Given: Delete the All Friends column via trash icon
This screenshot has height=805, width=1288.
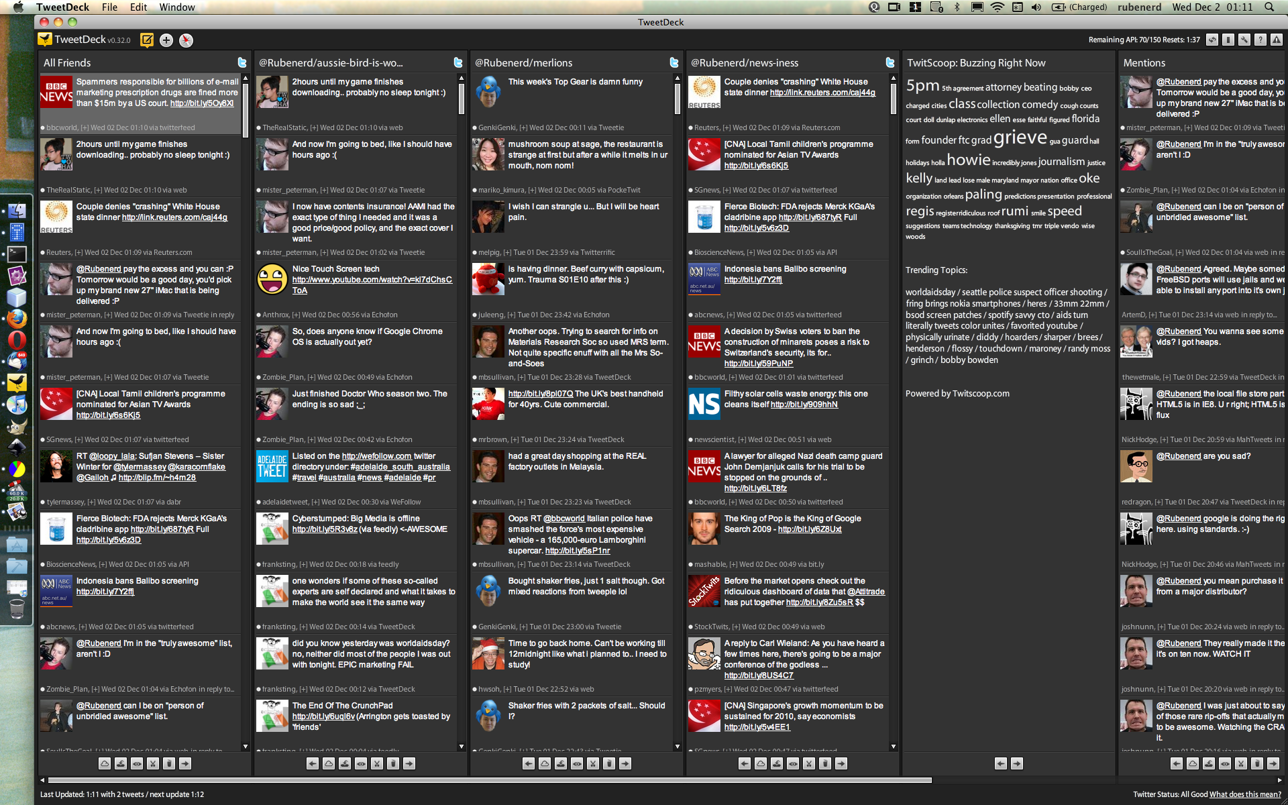Looking at the screenshot, I should point(169,763).
